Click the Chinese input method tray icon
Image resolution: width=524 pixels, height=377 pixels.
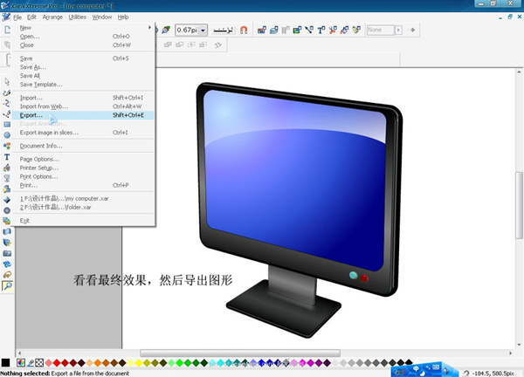416,368
